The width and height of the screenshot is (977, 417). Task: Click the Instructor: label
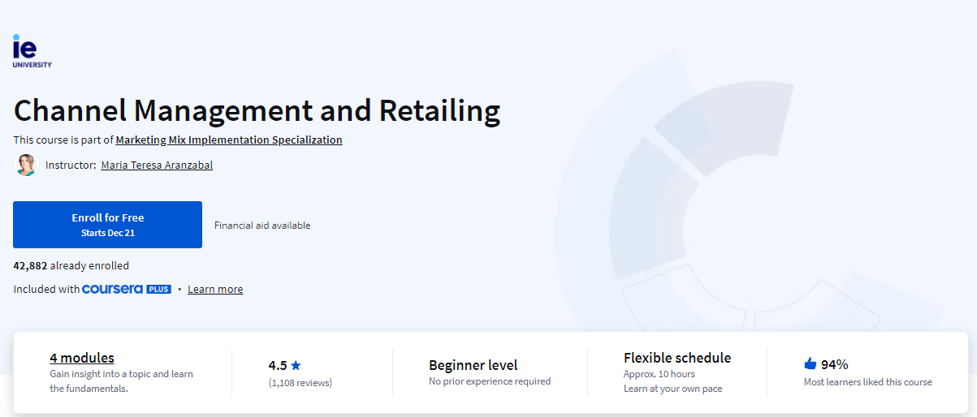pyautogui.click(x=71, y=165)
